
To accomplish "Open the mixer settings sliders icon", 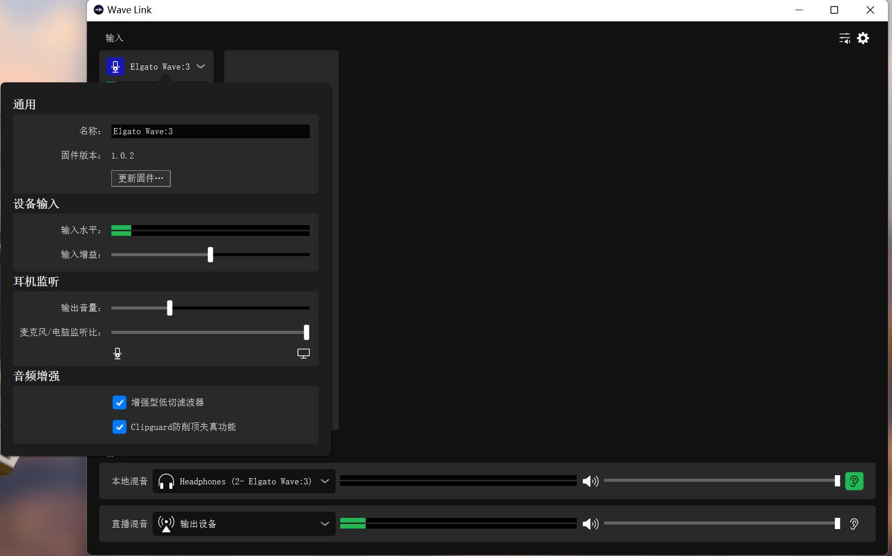I will (x=845, y=38).
